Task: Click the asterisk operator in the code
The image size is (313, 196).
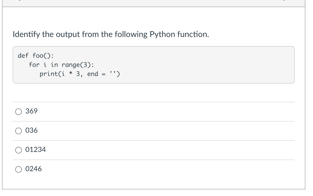Action: (x=71, y=74)
